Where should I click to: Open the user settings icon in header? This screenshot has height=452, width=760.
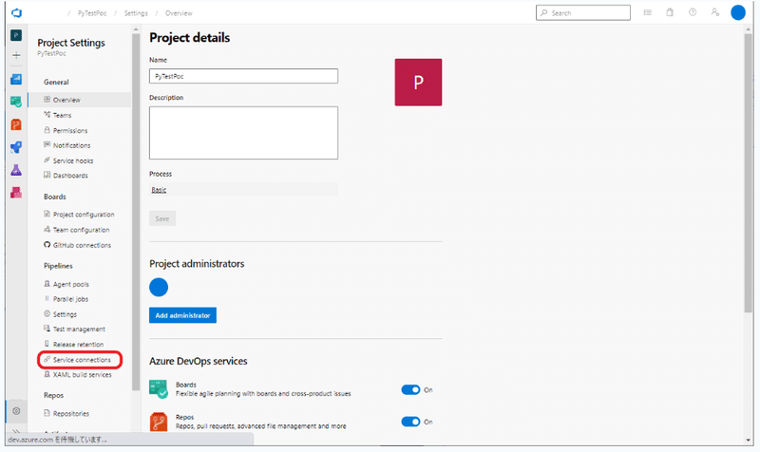pos(715,12)
